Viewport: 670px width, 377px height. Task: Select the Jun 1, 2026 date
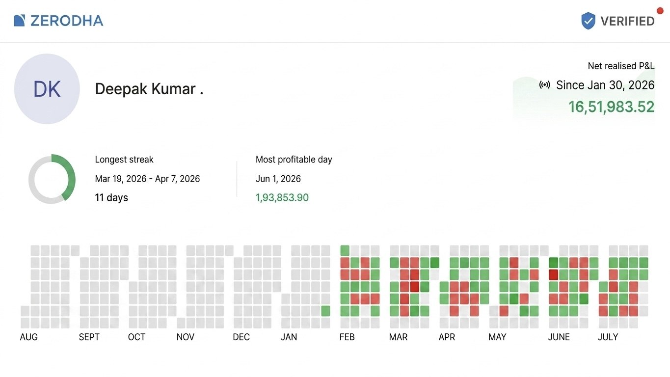278,179
